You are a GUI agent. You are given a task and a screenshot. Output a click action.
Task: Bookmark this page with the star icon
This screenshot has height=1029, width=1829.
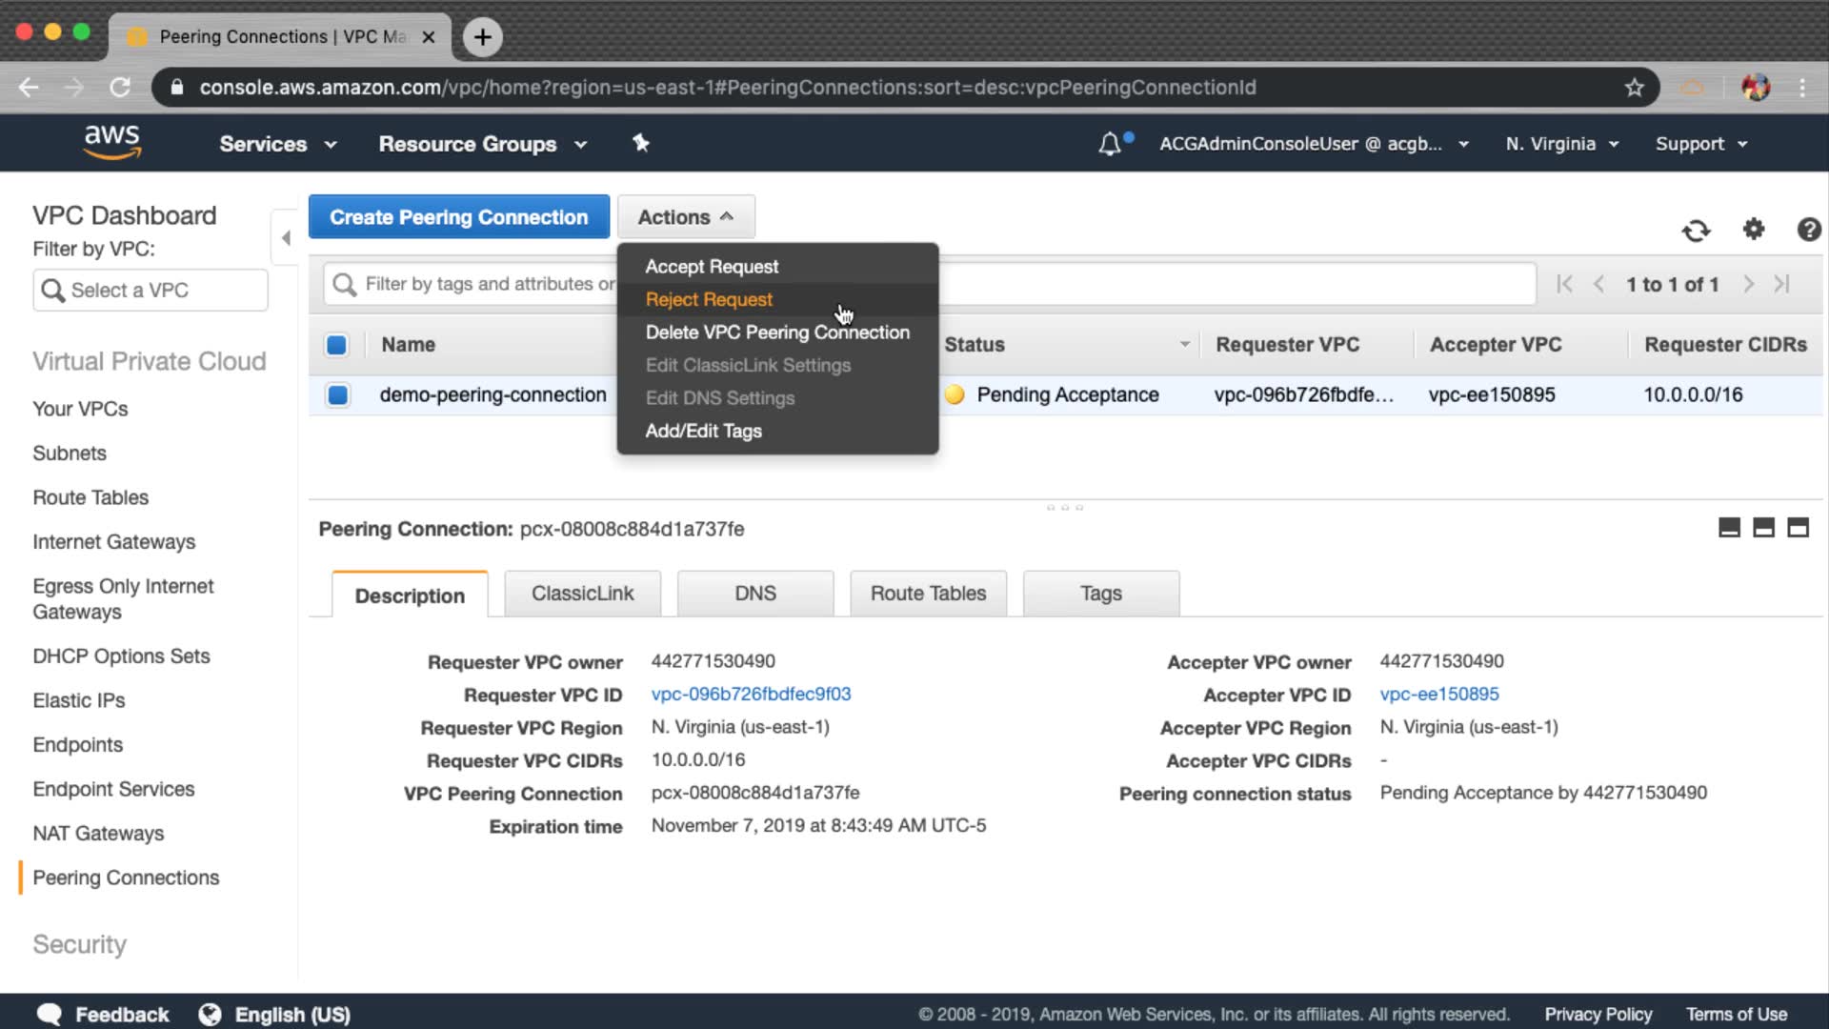[1635, 88]
